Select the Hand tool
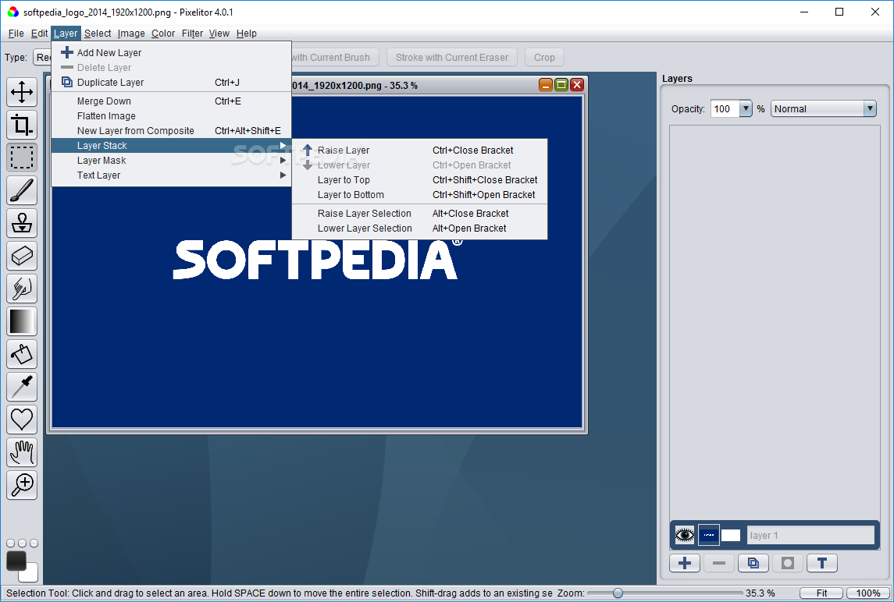 22,452
